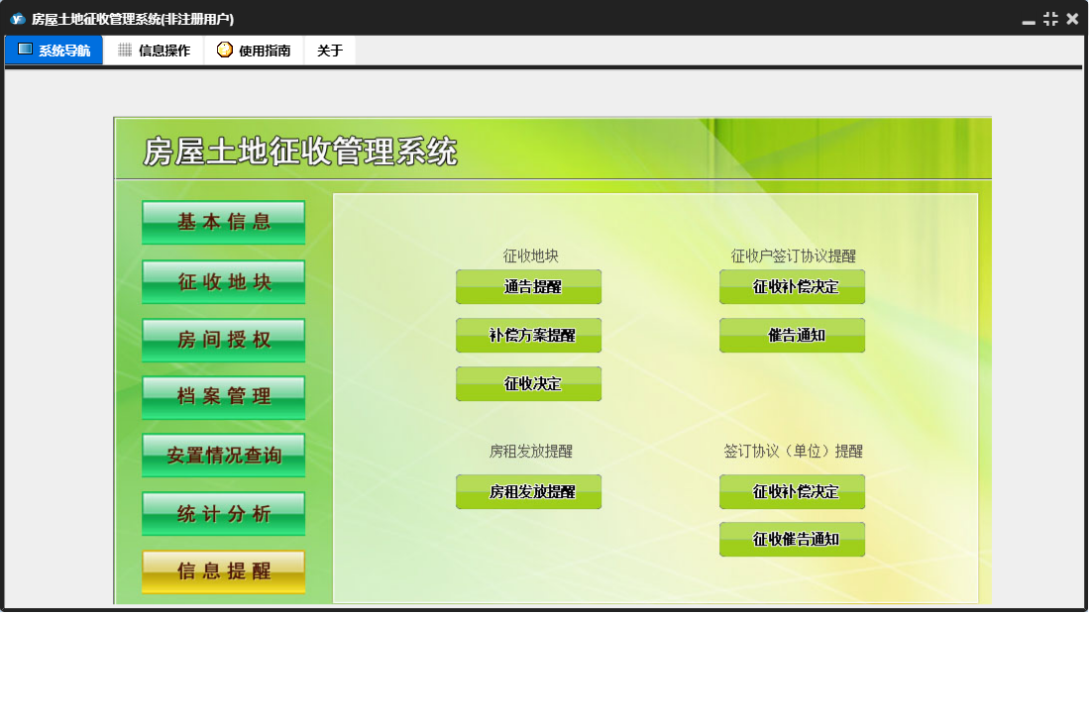Open 补偿方案提醒

528,336
